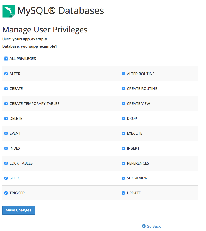Disable the ALTER privilege

[x=6, y=74]
